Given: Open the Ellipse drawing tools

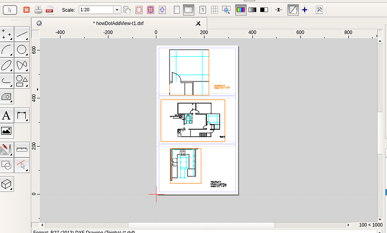Looking at the screenshot, I should (7, 65).
